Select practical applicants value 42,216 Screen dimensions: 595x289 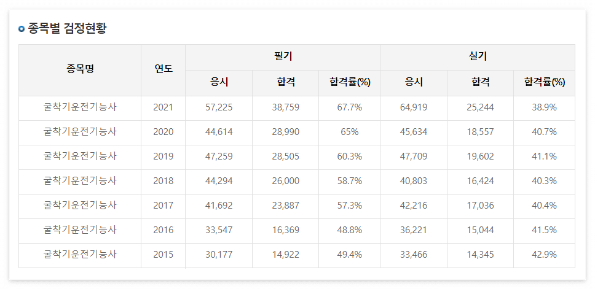click(x=414, y=206)
